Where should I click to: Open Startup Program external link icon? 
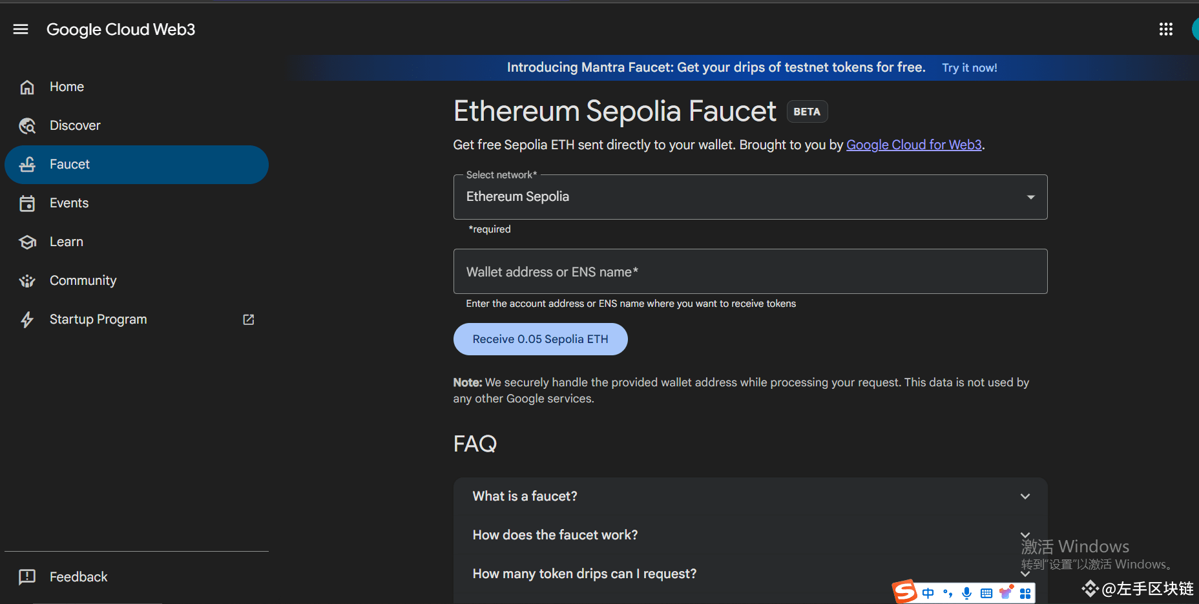pyautogui.click(x=248, y=319)
